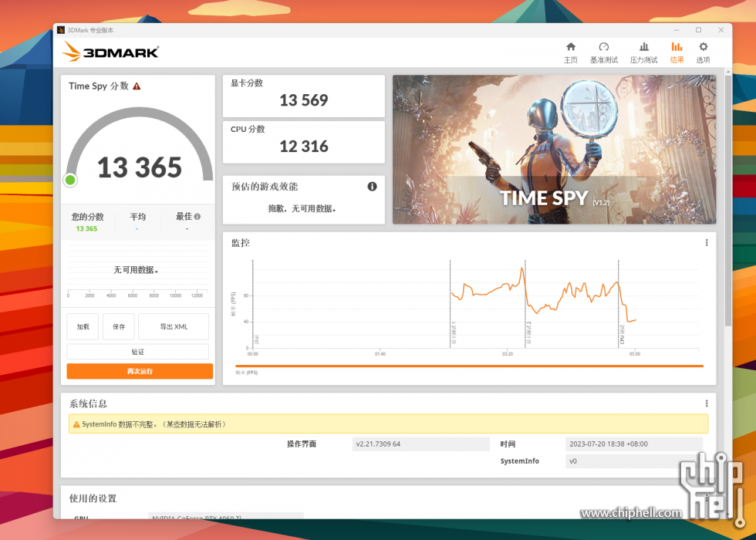Close the 3DMark window
The height and width of the screenshot is (540, 756).
tap(721, 30)
